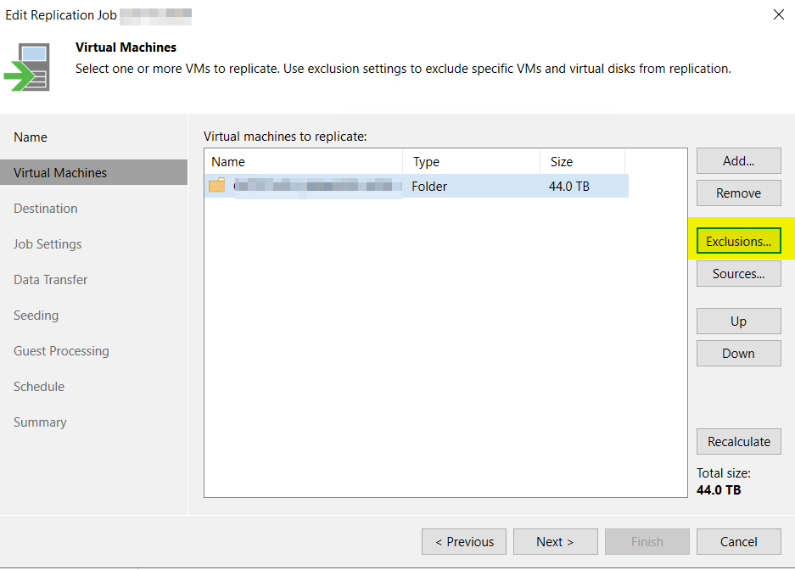795x570 pixels.
Task: Open the Exclusions settings
Action: pyautogui.click(x=738, y=242)
